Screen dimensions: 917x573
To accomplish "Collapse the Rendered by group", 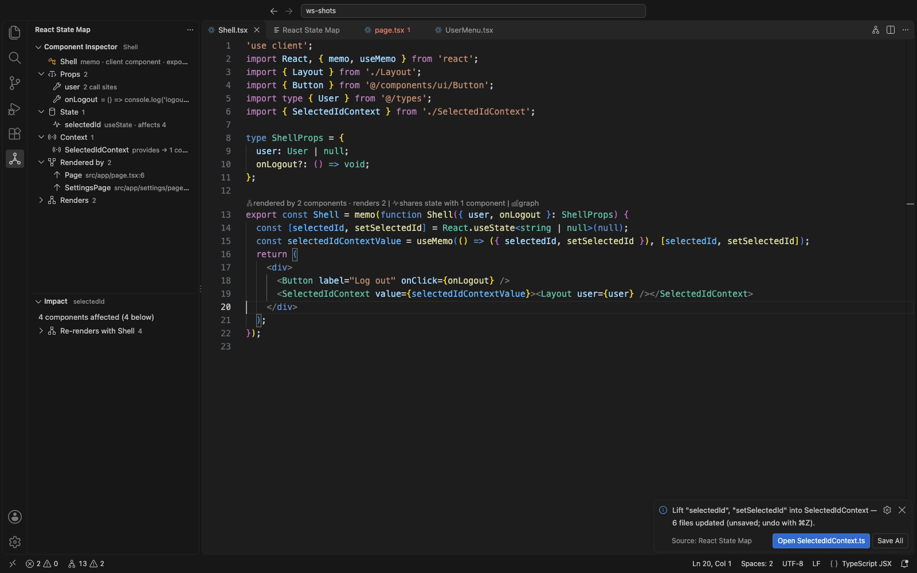I will click(41, 163).
